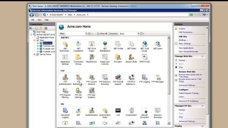Viewport: 228px width, 128px height.
Task: Open .NET Trust Levels feature
Action: [x=144, y=47]
